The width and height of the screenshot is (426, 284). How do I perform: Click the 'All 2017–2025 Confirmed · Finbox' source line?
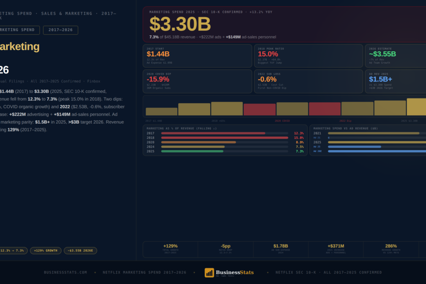(66, 81)
